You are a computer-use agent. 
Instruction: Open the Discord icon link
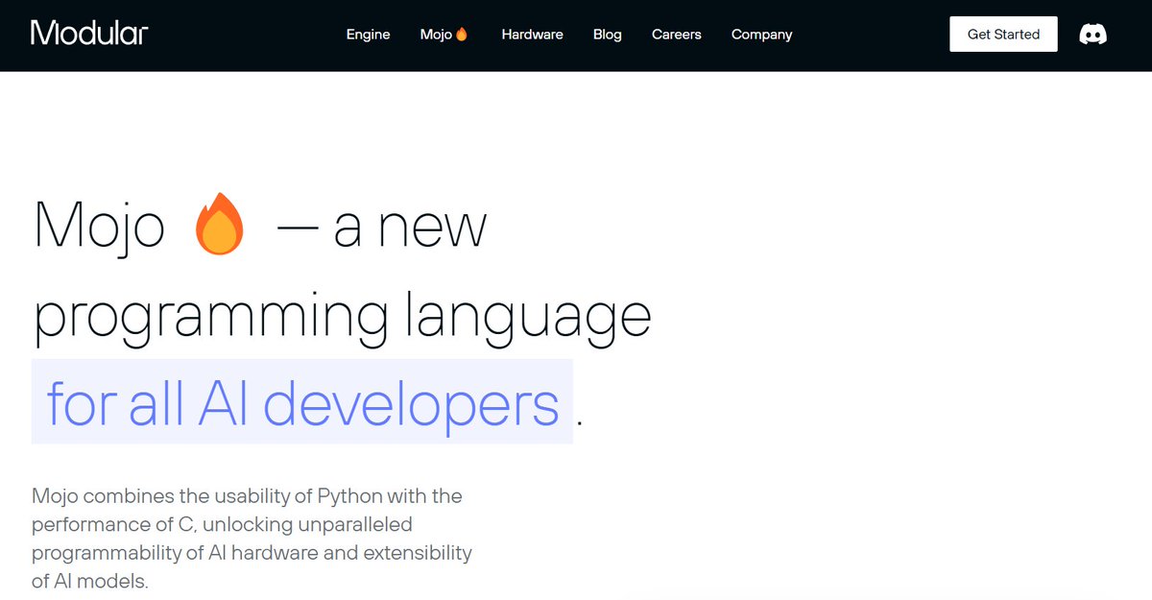click(1092, 35)
